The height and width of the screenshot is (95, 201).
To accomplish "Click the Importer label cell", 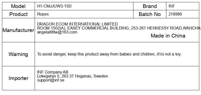I will click(x=18, y=78).
